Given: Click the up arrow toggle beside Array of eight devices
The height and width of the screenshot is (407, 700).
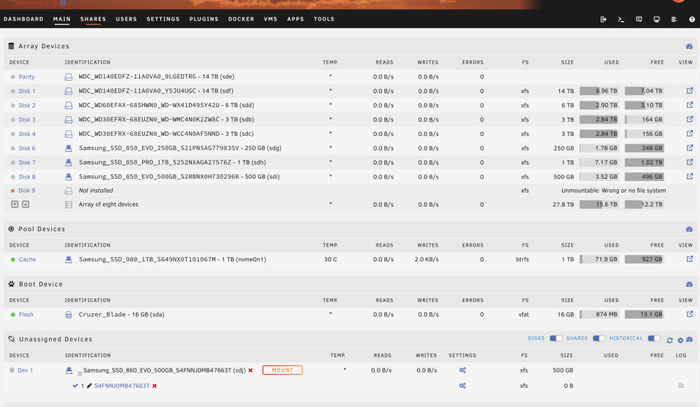Looking at the screenshot, I should tap(25, 204).
